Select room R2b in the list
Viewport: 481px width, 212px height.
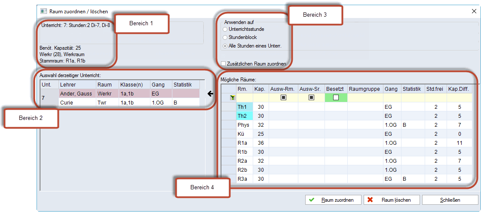(244, 170)
